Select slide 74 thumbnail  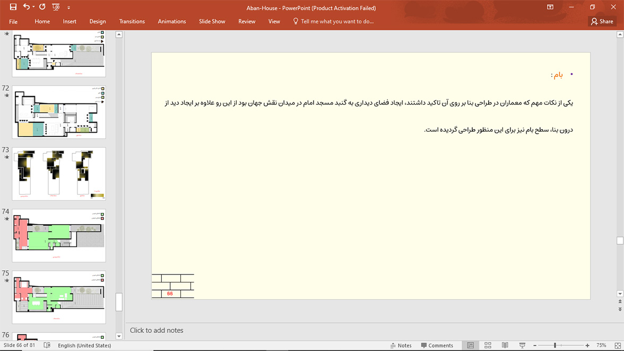click(59, 235)
